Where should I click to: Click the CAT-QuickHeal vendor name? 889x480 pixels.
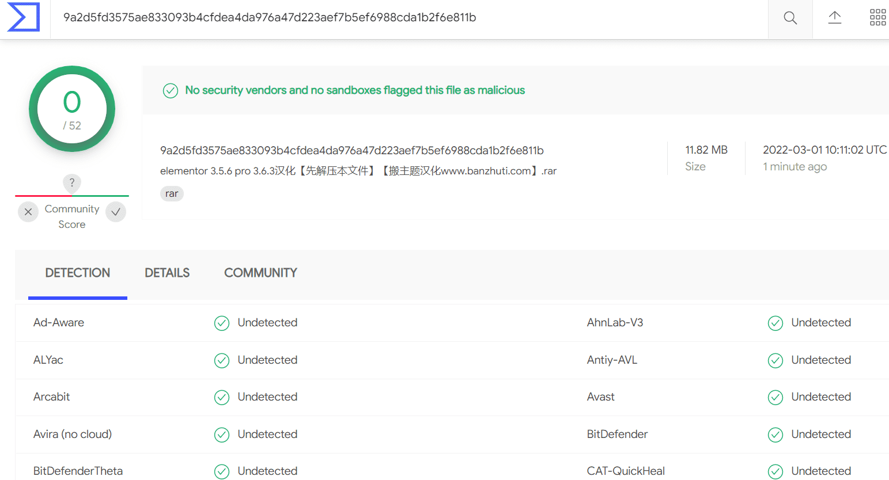point(626,471)
